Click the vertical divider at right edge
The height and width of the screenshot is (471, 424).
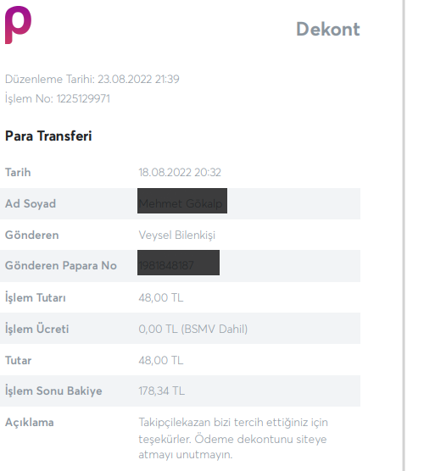pyautogui.click(x=404, y=235)
